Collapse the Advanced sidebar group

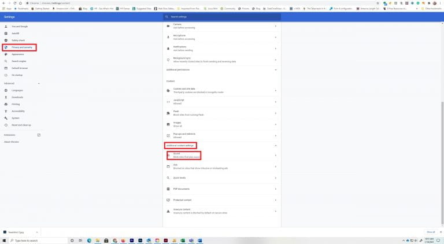coord(39,83)
